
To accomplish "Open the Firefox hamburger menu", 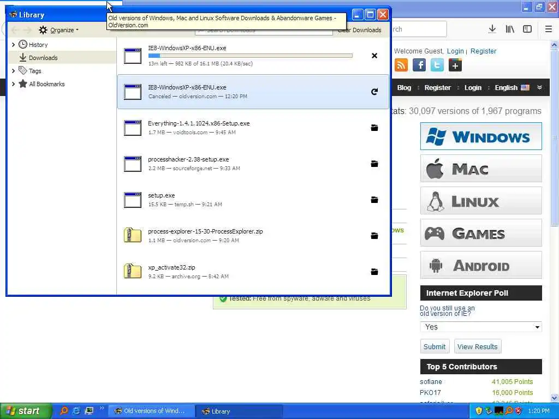I will click(x=548, y=29).
